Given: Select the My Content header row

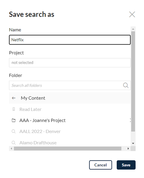Looking at the screenshot, I should pos(70,98).
